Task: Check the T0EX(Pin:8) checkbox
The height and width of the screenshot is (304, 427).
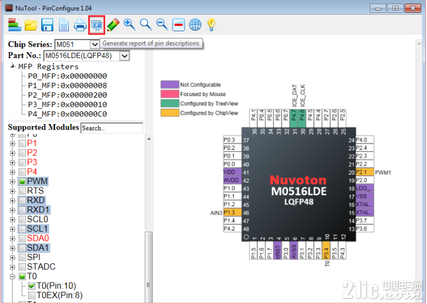Action: click(31, 295)
